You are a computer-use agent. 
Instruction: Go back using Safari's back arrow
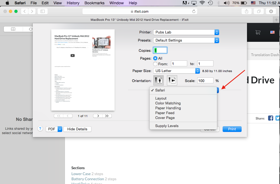(25, 11)
